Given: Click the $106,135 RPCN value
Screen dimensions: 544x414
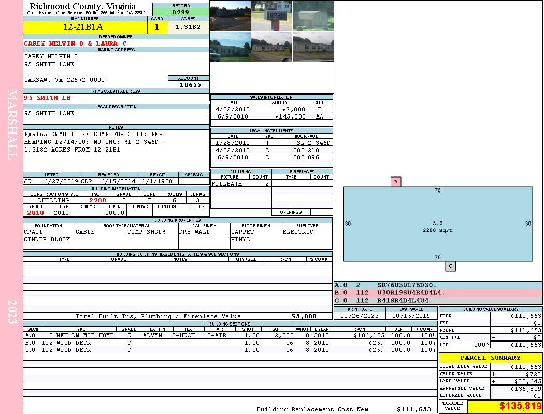Looking at the screenshot, I should (369, 335).
